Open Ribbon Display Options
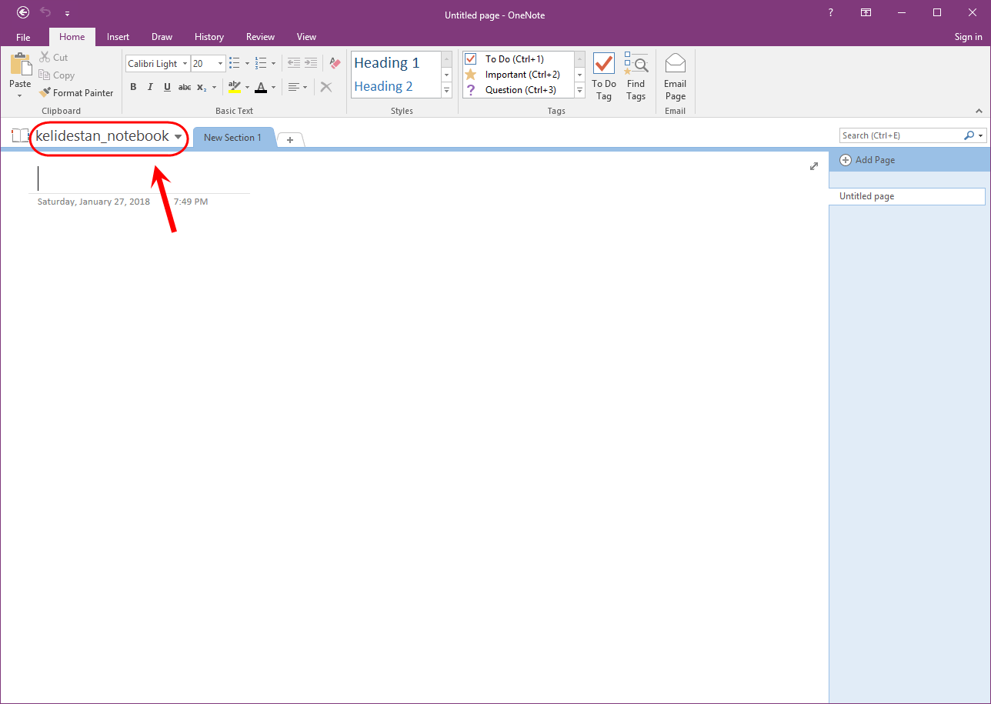The image size is (991, 704). (866, 13)
